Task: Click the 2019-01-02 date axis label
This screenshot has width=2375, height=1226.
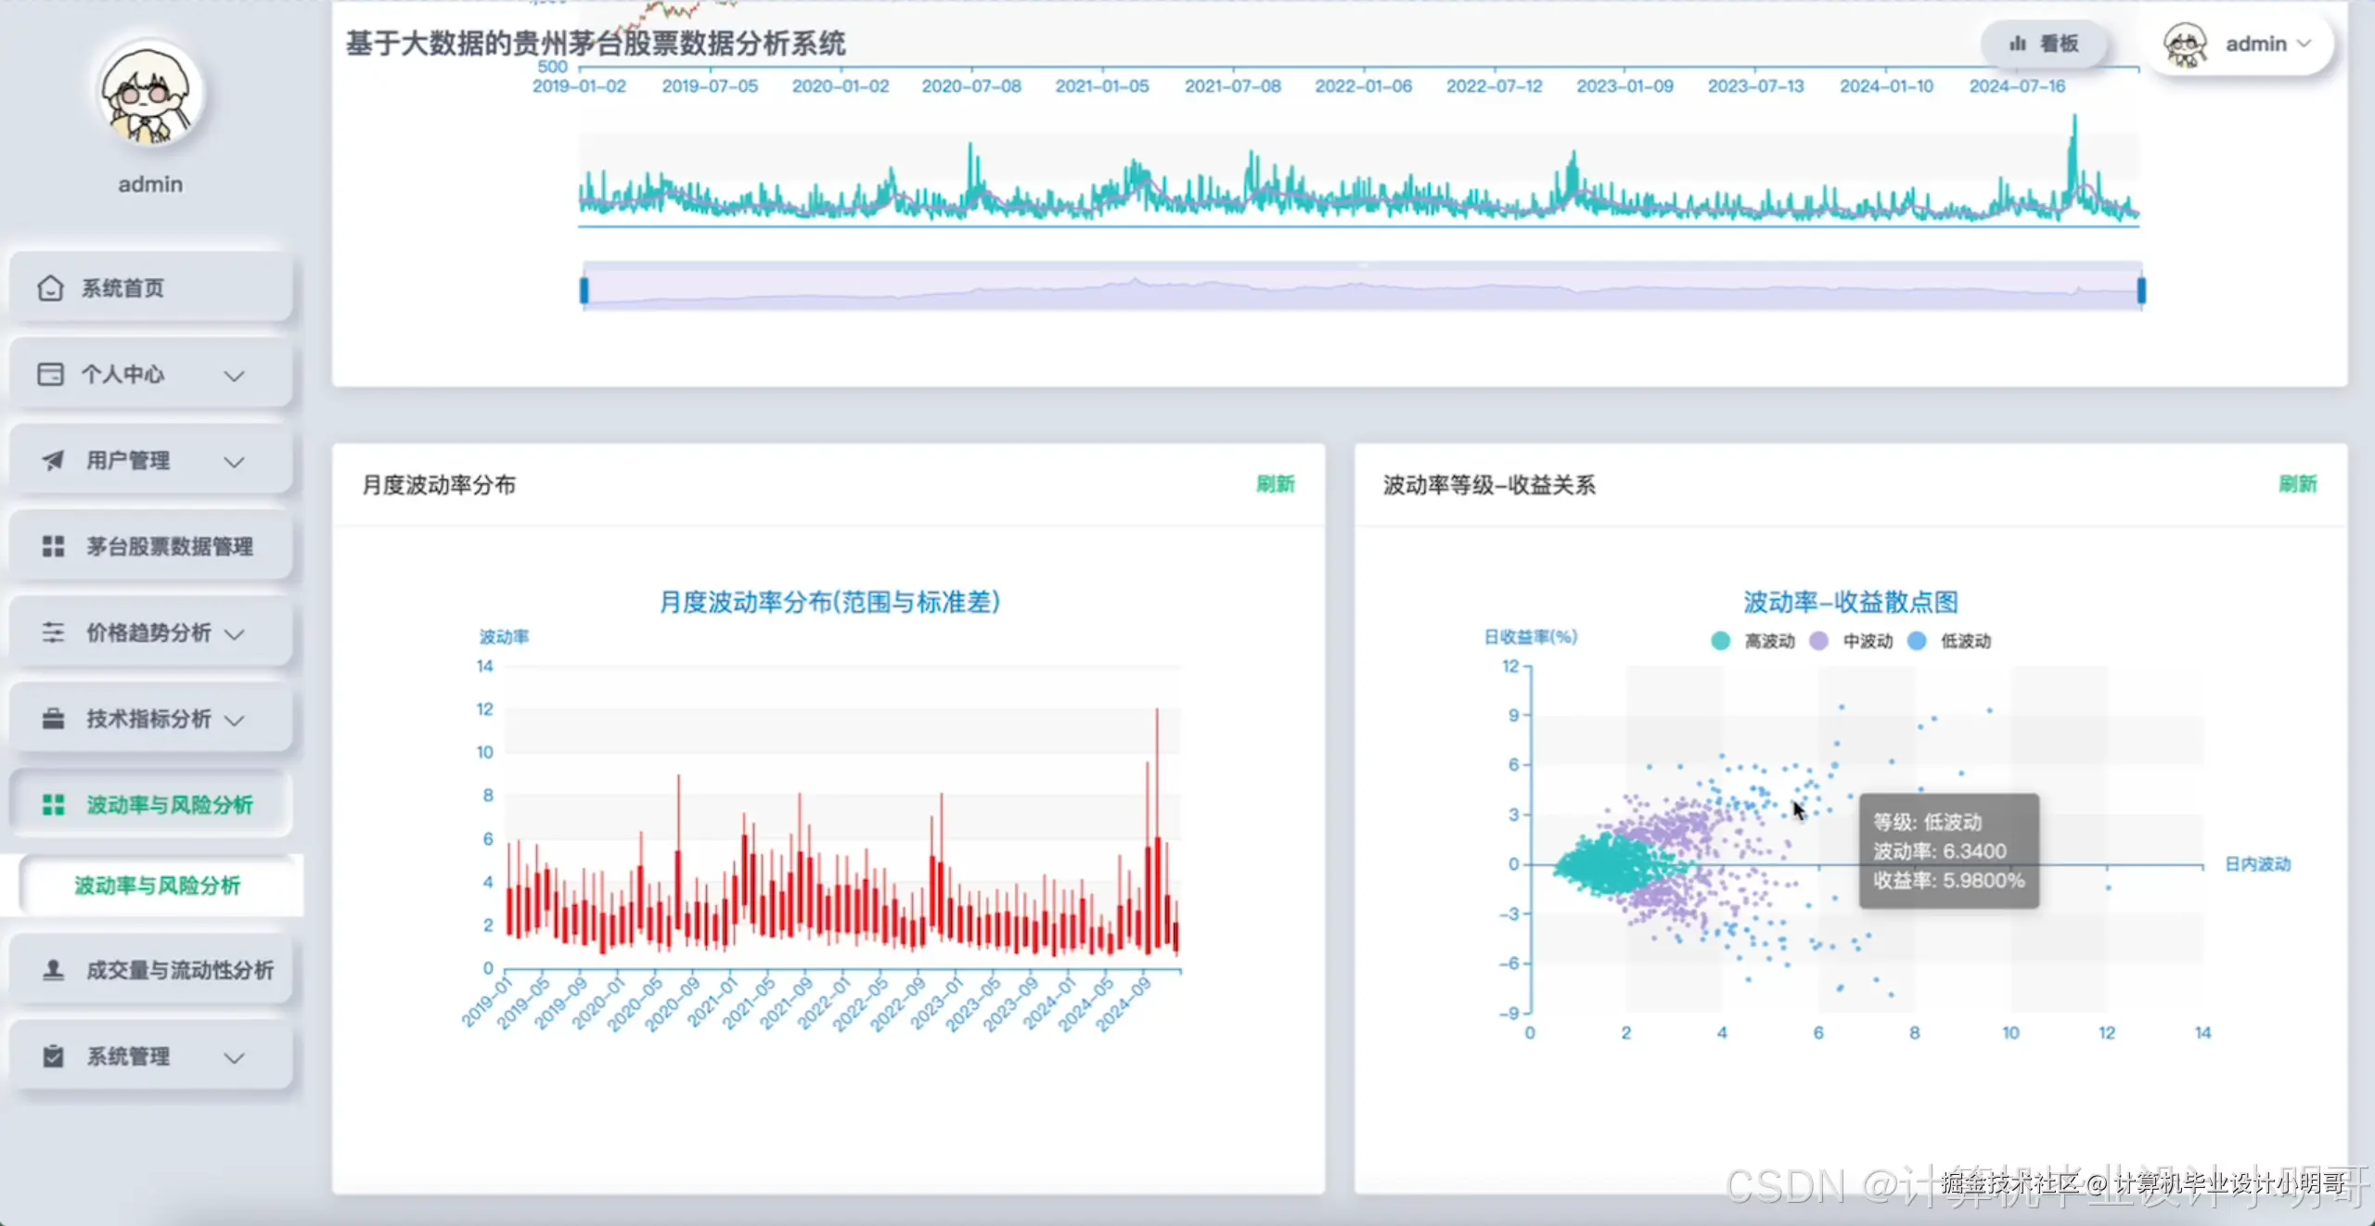Action: (579, 86)
